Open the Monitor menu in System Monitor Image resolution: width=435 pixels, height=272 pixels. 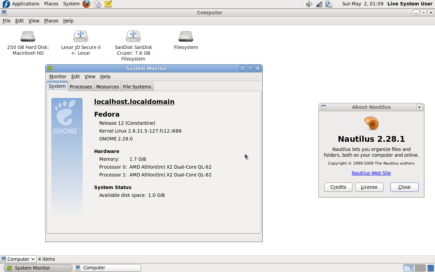(x=58, y=76)
